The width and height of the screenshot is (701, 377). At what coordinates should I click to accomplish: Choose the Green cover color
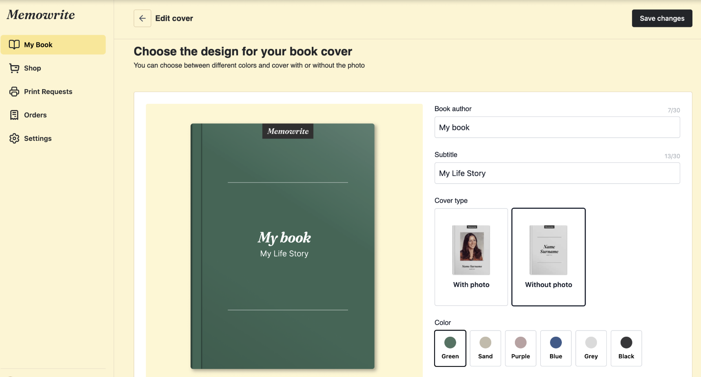pos(450,348)
